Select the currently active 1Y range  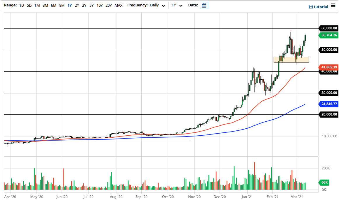[x=69, y=5]
